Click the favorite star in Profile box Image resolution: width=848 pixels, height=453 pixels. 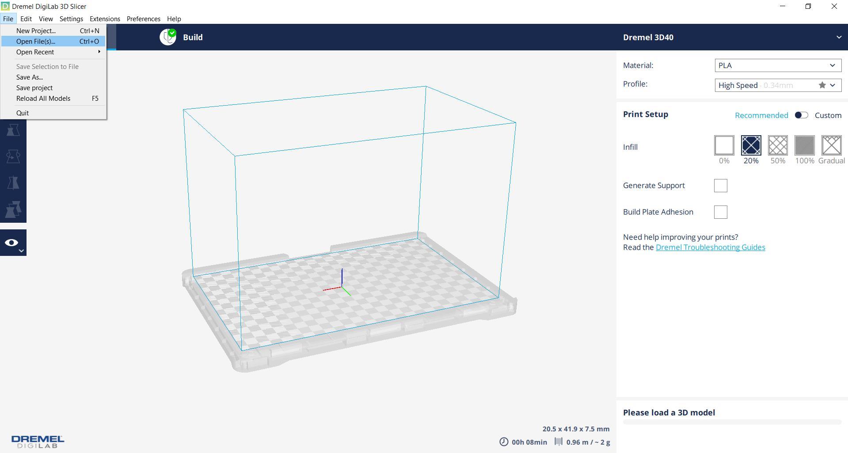(822, 85)
